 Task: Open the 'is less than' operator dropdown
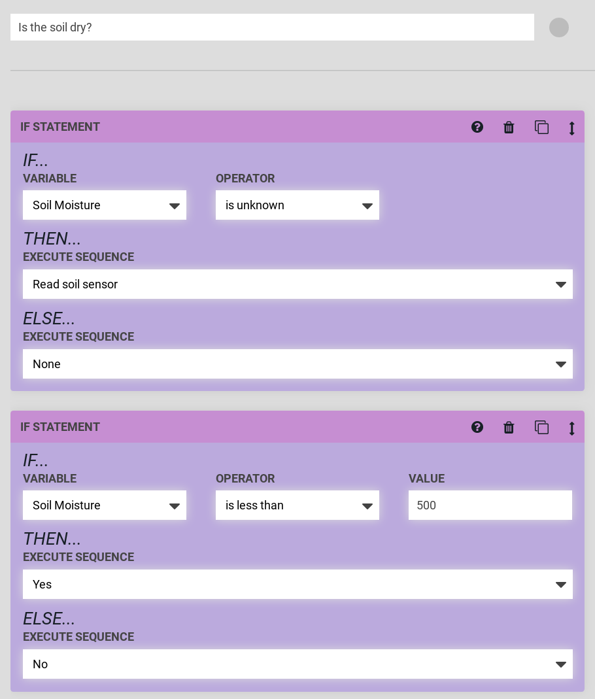pos(297,505)
